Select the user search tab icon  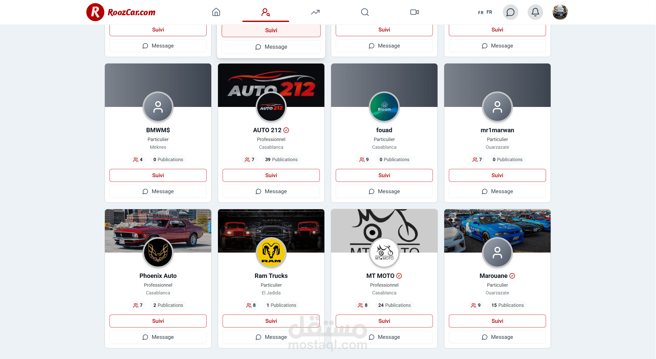265,12
